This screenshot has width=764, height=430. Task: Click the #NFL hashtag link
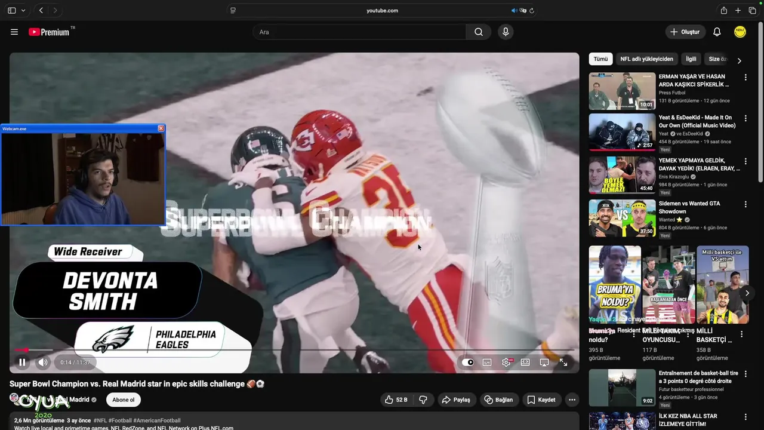pyautogui.click(x=100, y=420)
